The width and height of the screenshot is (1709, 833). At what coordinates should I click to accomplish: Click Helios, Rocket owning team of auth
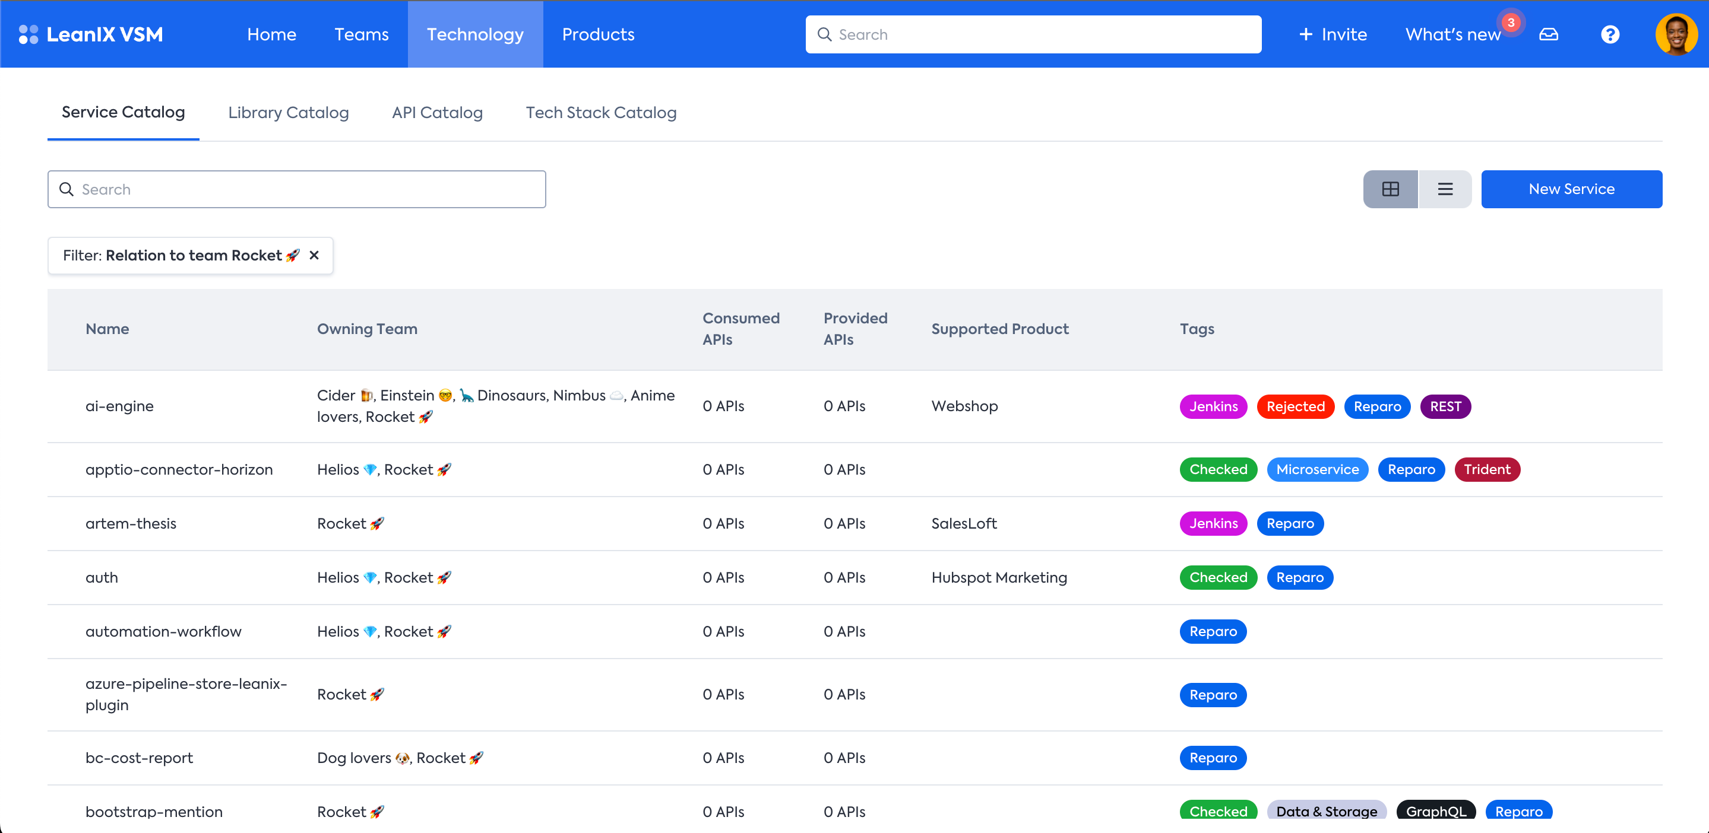(x=384, y=578)
